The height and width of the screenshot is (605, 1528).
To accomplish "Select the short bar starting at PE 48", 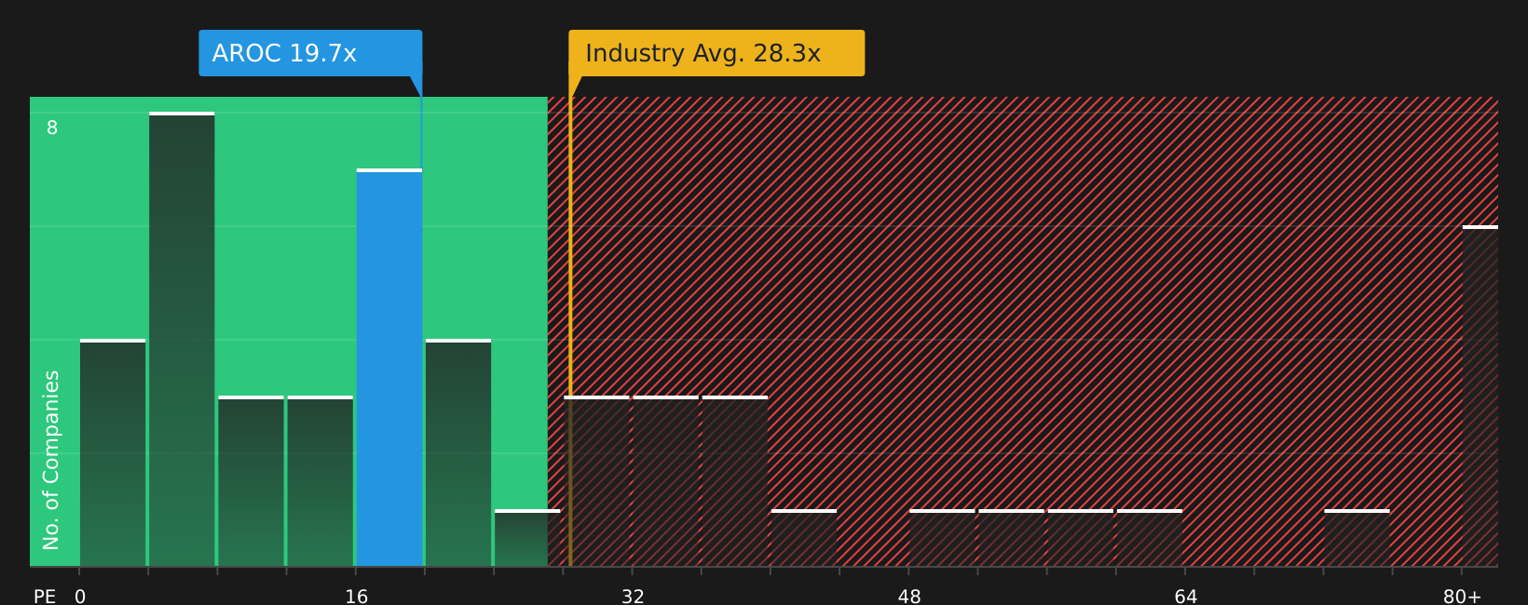I will click(x=942, y=538).
